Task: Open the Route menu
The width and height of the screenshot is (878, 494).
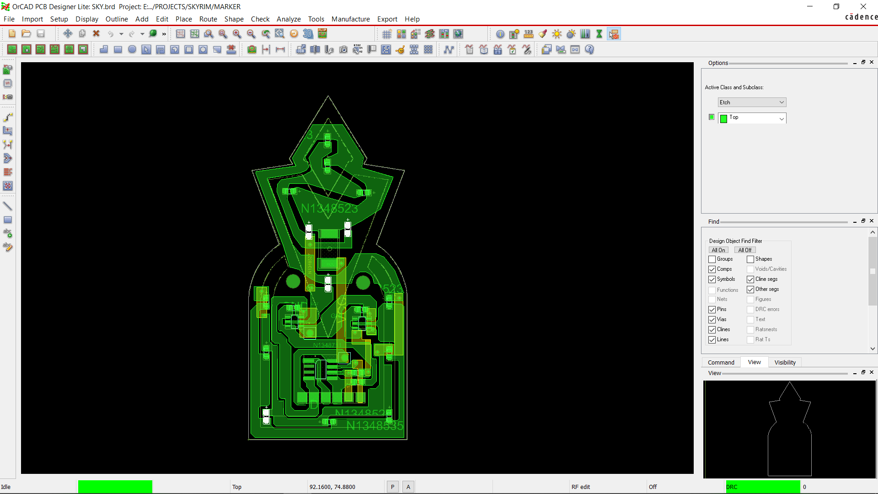Action: tap(208, 19)
